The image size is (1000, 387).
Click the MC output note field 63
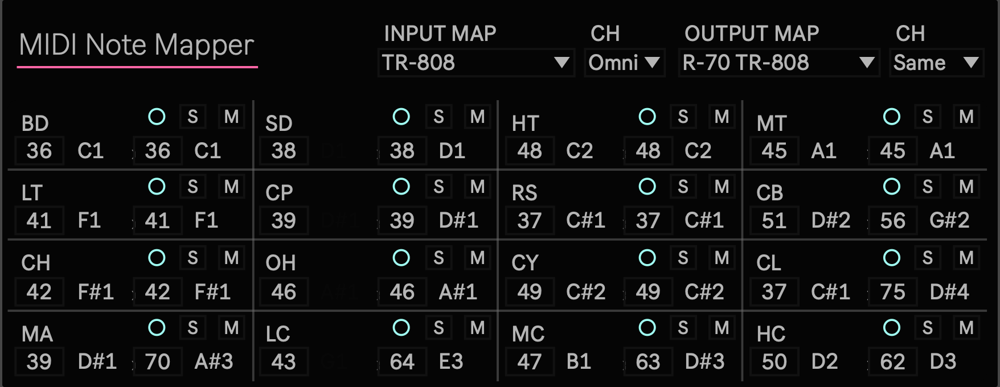(648, 361)
